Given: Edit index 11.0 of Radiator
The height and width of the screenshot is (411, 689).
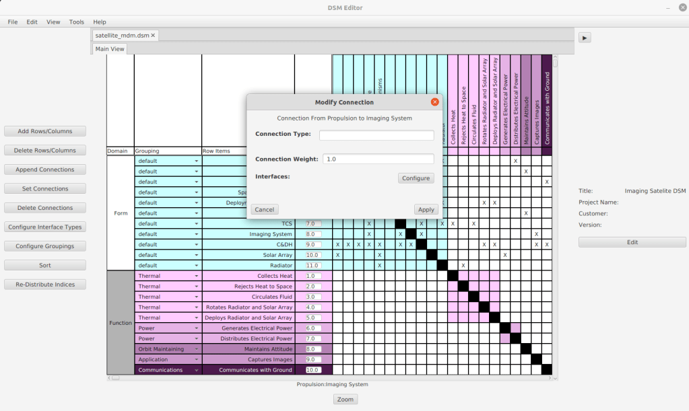Looking at the screenshot, I should [313, 266].
